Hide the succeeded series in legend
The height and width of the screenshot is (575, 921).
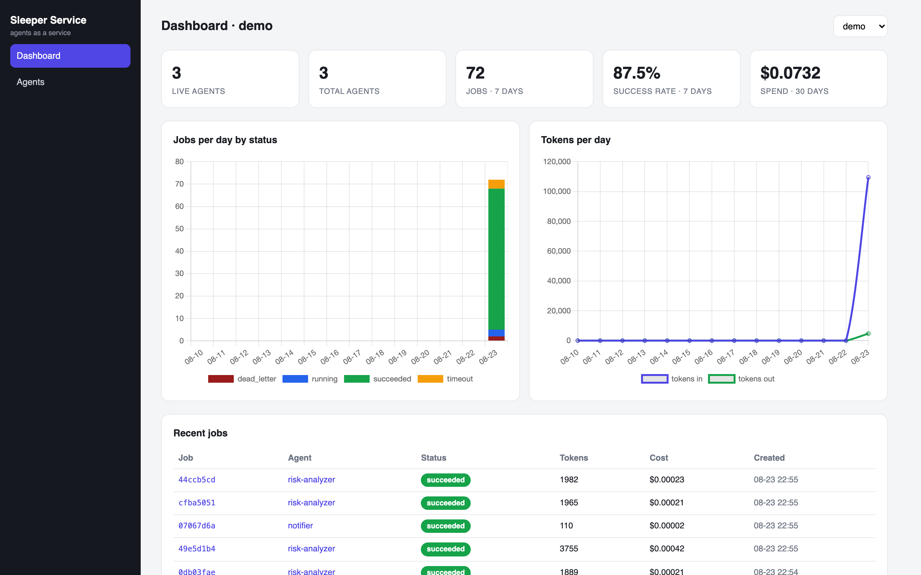(357, 379)
